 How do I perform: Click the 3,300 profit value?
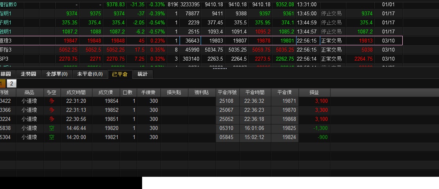(321, 110)
